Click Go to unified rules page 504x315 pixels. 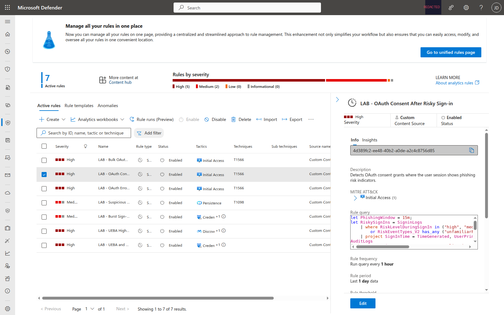tap(450, 52)
